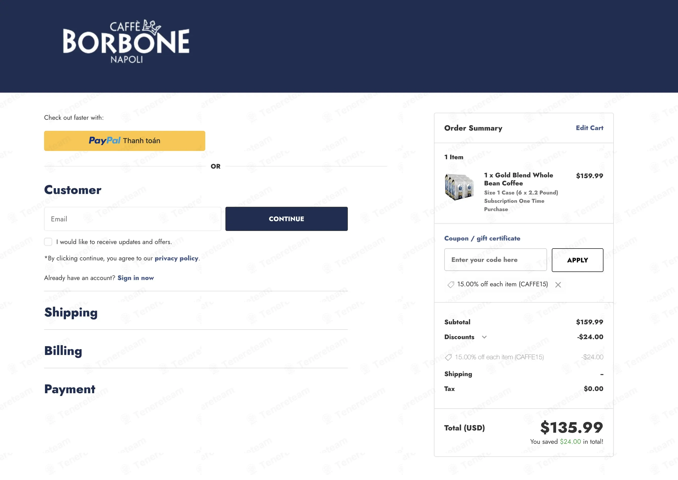Click the Total (USD) label
This screenshot has width=678, height=480.
pos(464,428)
